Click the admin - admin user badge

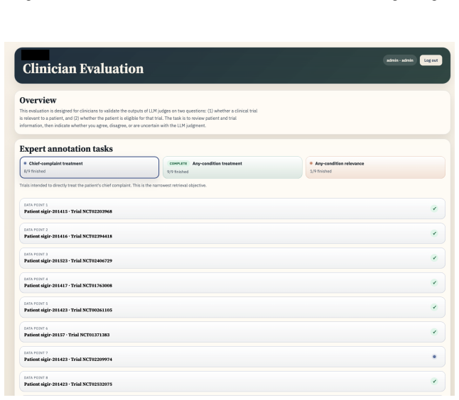[x=400, y=60]
